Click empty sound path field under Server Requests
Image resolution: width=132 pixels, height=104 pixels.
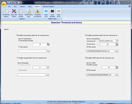click(x=31, y=75)
